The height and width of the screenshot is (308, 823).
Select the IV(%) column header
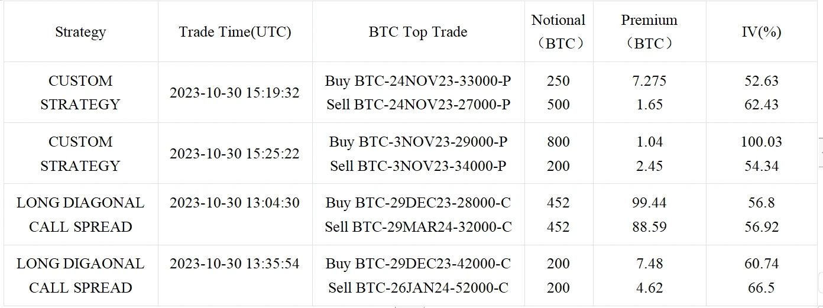pyautogui.click(x=762, y=32)
